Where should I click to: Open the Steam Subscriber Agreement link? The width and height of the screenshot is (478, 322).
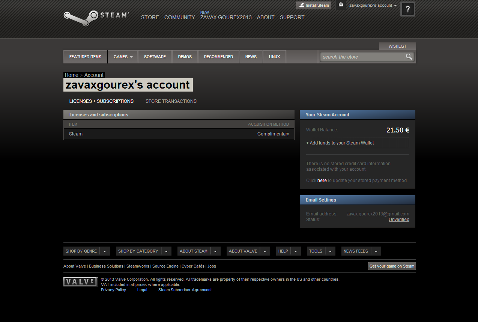tap(185, 290)
